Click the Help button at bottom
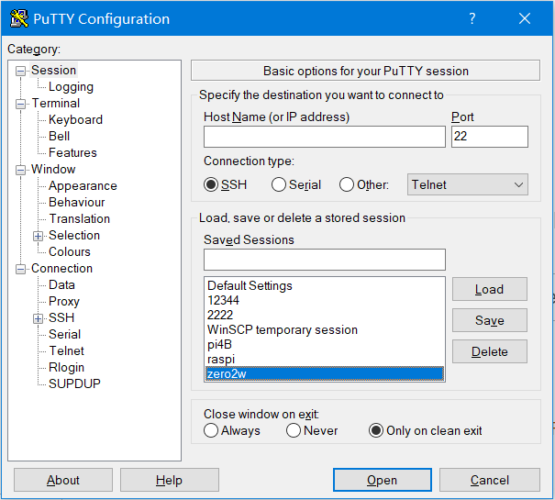The image size is (555, 500). [x=169, y=480]
